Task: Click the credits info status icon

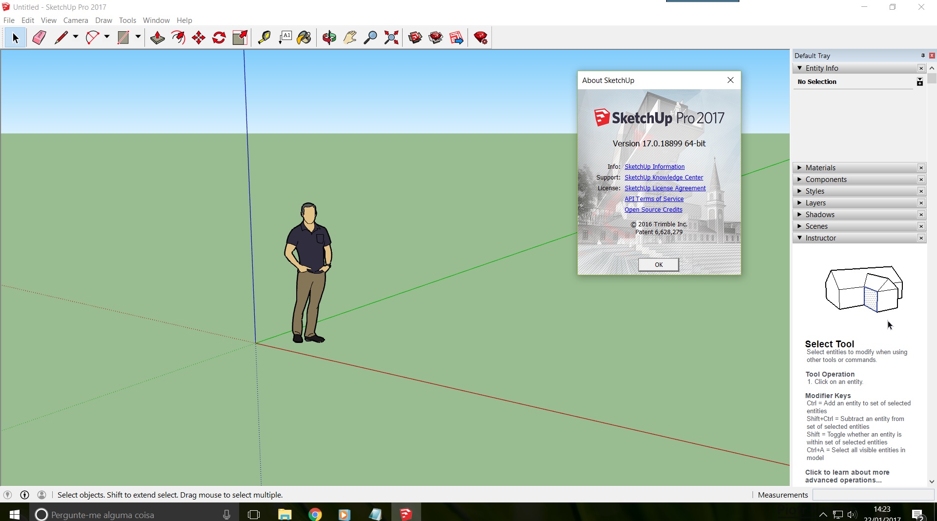Action: [x=24, y=495]
